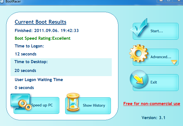Click the yellow arrow Exit orb icon
The image size is (183, 126).
(x=139, y=79)
